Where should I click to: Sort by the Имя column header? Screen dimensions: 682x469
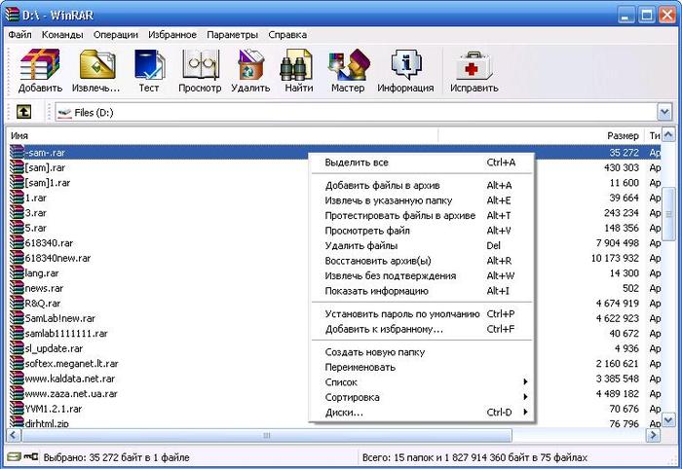[222, 136]
